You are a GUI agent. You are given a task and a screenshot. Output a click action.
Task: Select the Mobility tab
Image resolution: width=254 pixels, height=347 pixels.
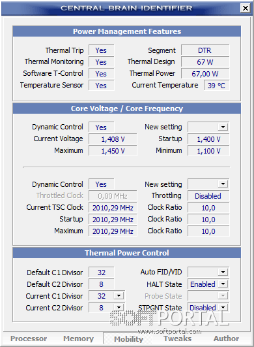(128, 339)
